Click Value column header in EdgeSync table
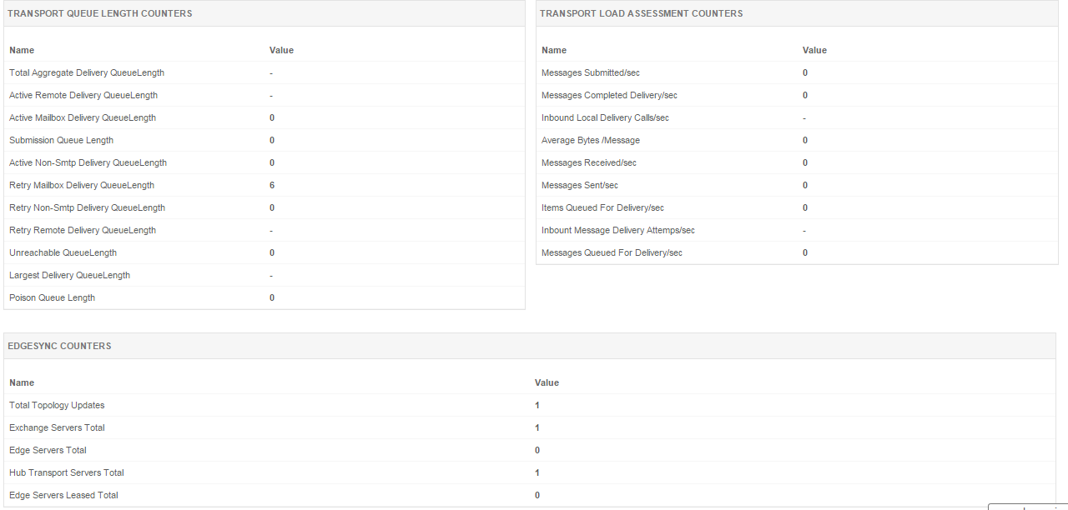The height and width of the screenshot is (510, 1068). (547, 383)
